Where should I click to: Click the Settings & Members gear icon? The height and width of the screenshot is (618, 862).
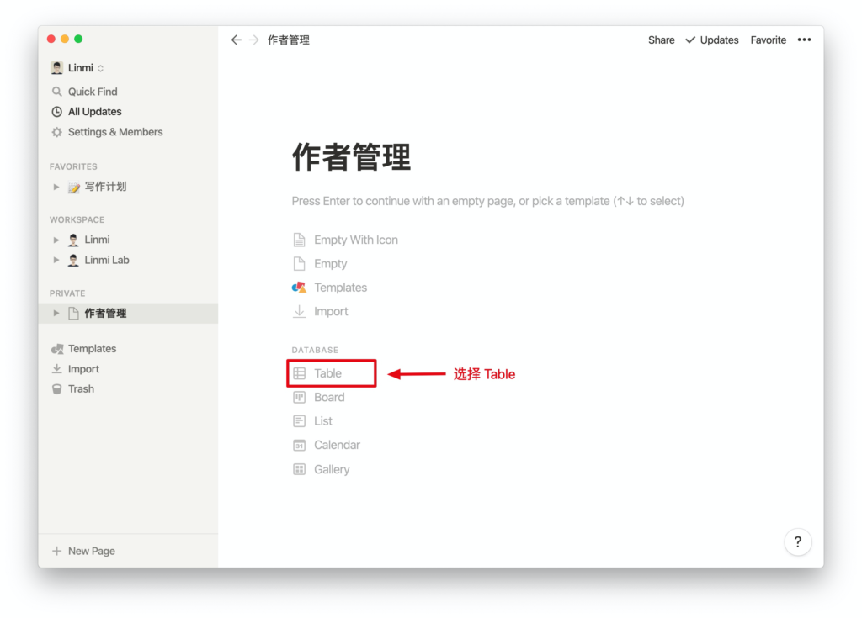tap(56, 132)
